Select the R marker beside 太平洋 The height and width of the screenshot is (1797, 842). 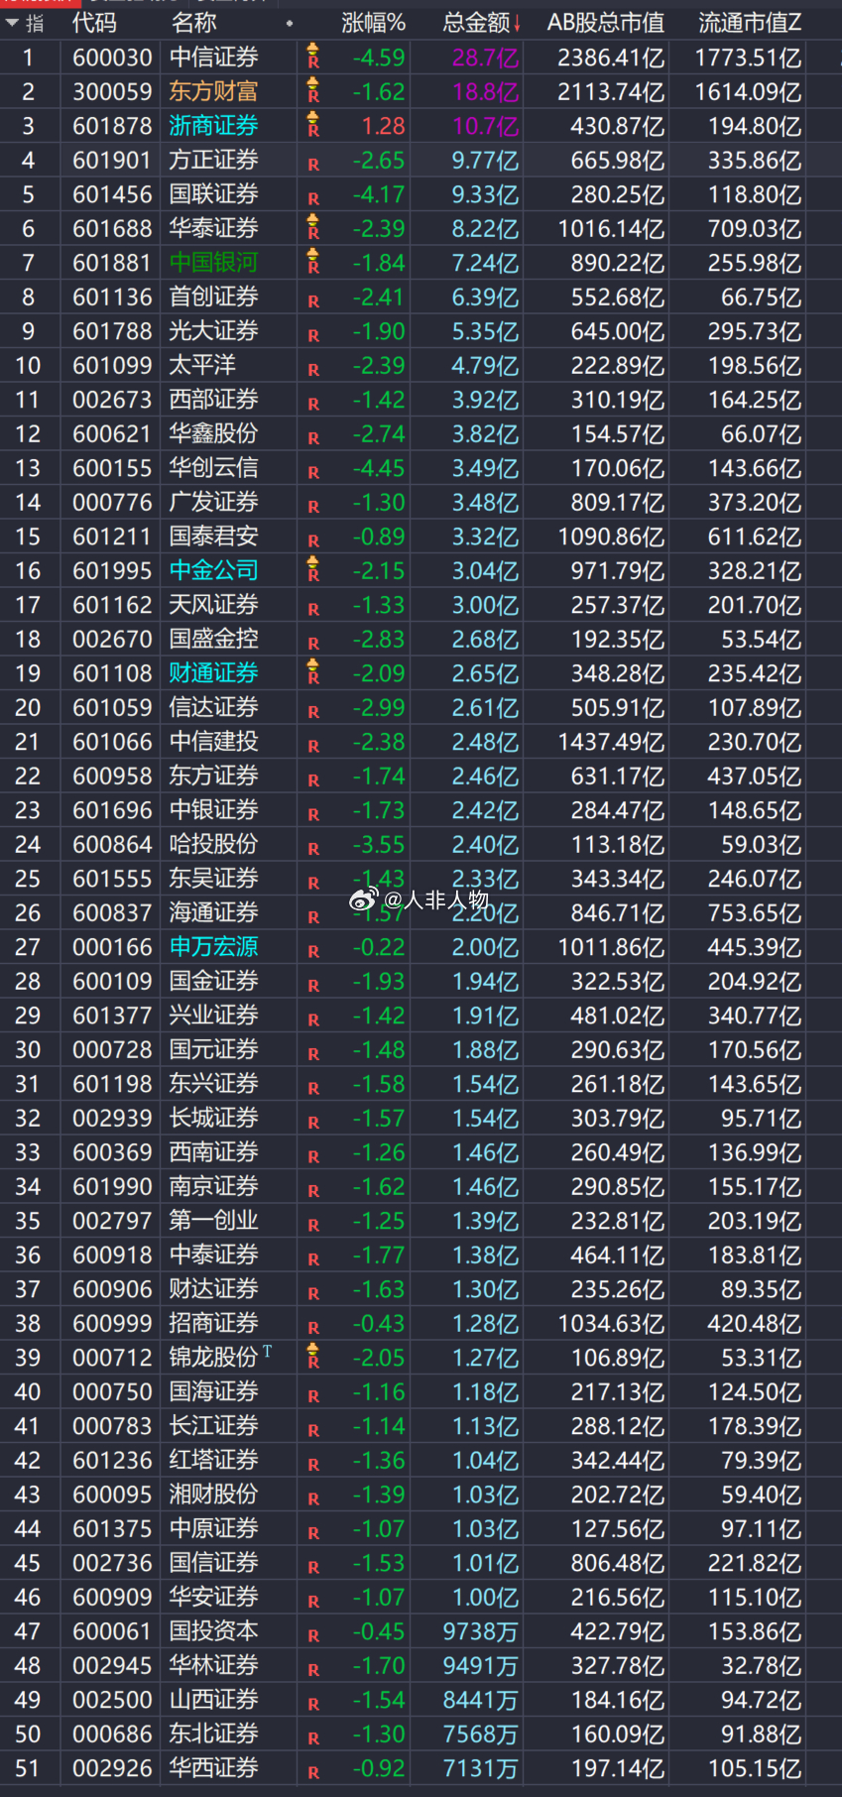click(x=313, y=370)
